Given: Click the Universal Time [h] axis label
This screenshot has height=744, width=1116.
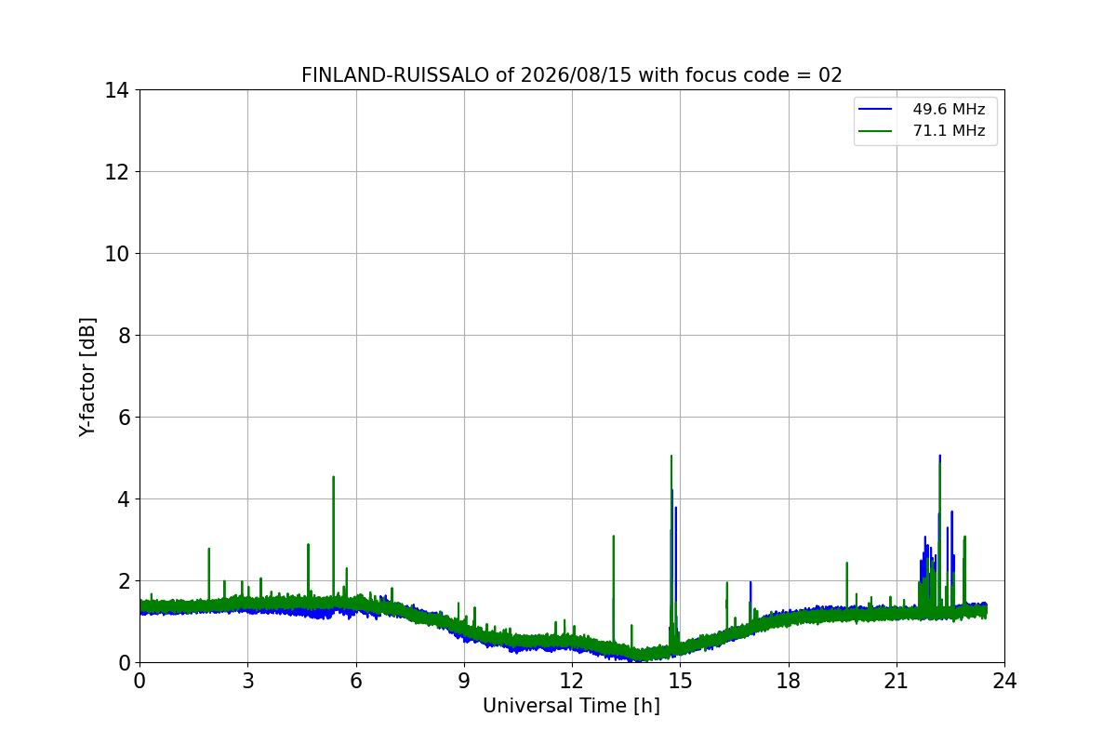Looking at the screenshot, I should click(x=571, y=706).
